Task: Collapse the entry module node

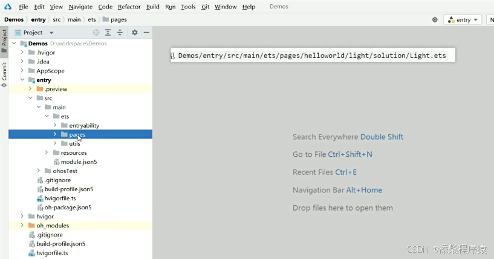Action: tap(22, 80)
